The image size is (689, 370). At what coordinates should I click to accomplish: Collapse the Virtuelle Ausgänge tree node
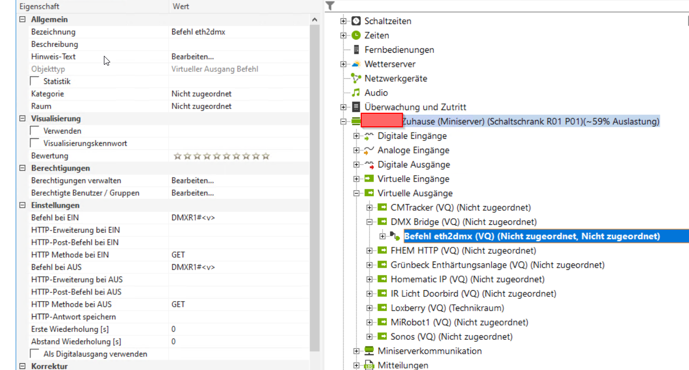pos(357,194)
